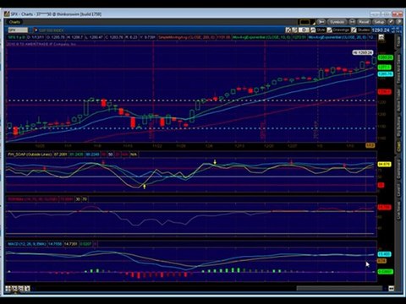Click the orange highlighted date on time axis
Screen dimensions: 406x304
[x=370, y=145]
